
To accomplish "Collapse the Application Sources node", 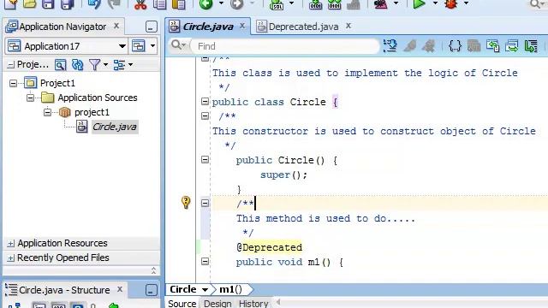I will [x=31, y=98].
